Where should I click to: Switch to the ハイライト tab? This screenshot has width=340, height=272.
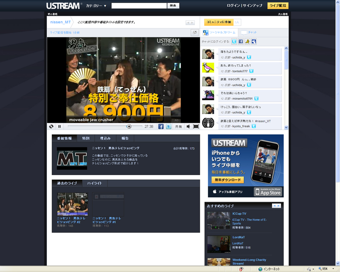tap(94, 183)
